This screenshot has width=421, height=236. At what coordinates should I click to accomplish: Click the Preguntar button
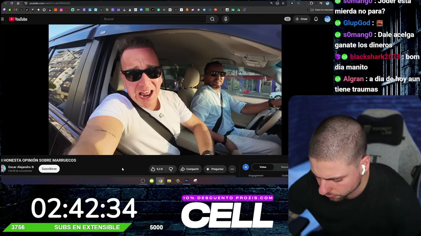(215, 169)
